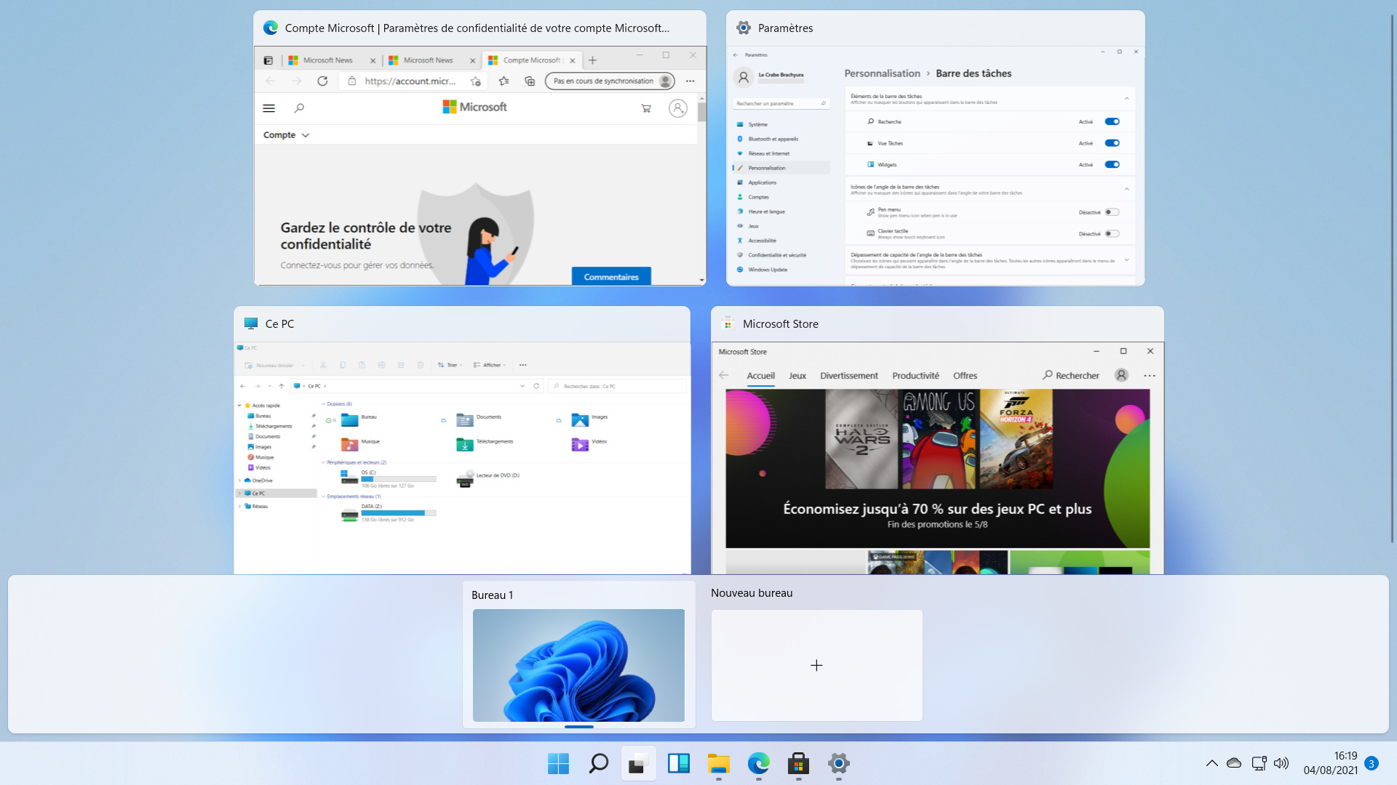Open the Widgets icon in the taskbar
This screenshot has width=1397, height=785.
[678, 763]
